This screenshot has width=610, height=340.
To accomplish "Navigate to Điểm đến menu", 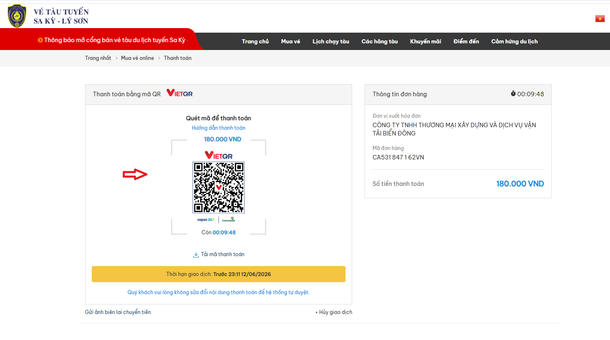I will pyautogui.click(x=466, y=41).
